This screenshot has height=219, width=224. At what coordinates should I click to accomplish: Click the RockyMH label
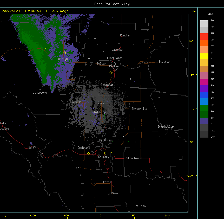[64, 59]
